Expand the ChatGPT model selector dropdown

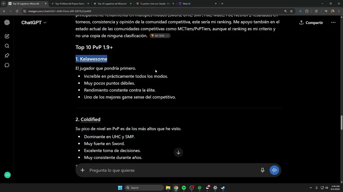[x=34, y=23]
